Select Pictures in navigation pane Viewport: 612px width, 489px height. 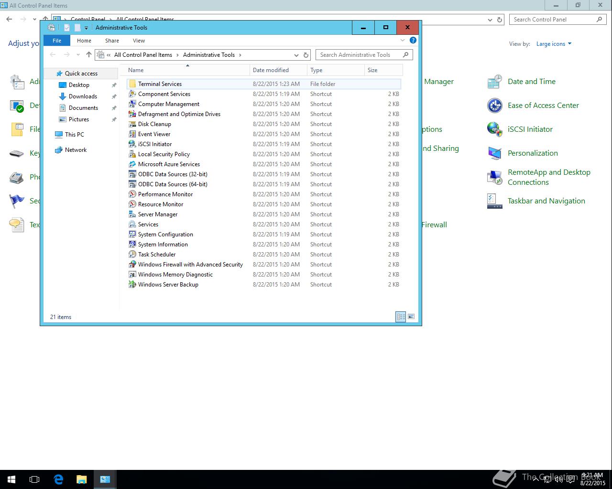click(79, 119)
